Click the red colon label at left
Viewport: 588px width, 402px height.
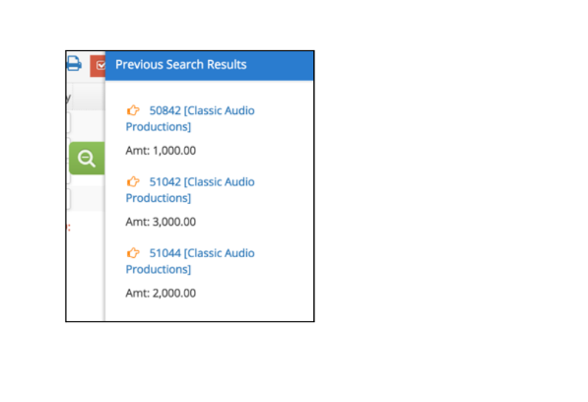click(x=68, y=228)
